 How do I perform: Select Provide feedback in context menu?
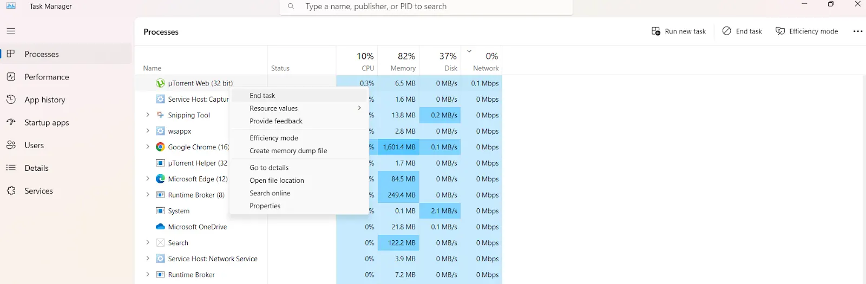(x=299, y=121)
